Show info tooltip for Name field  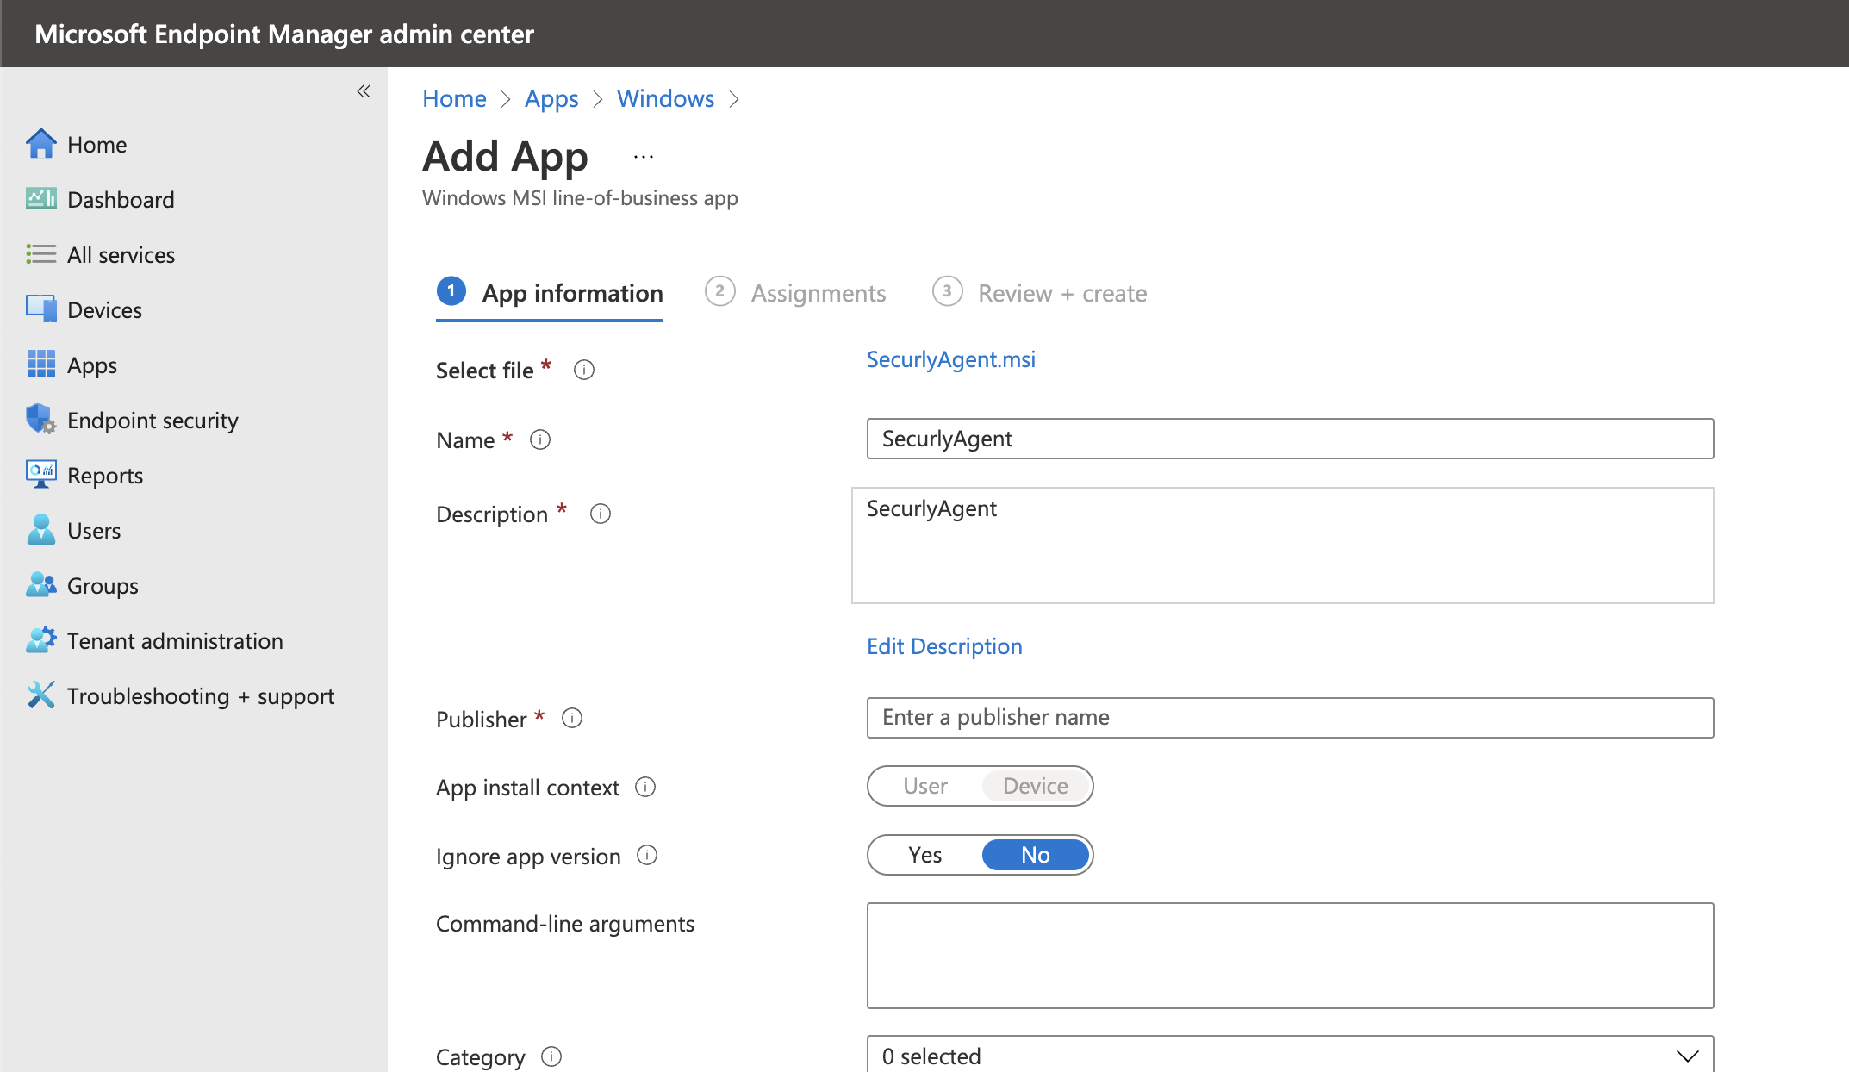click(540, 439)
